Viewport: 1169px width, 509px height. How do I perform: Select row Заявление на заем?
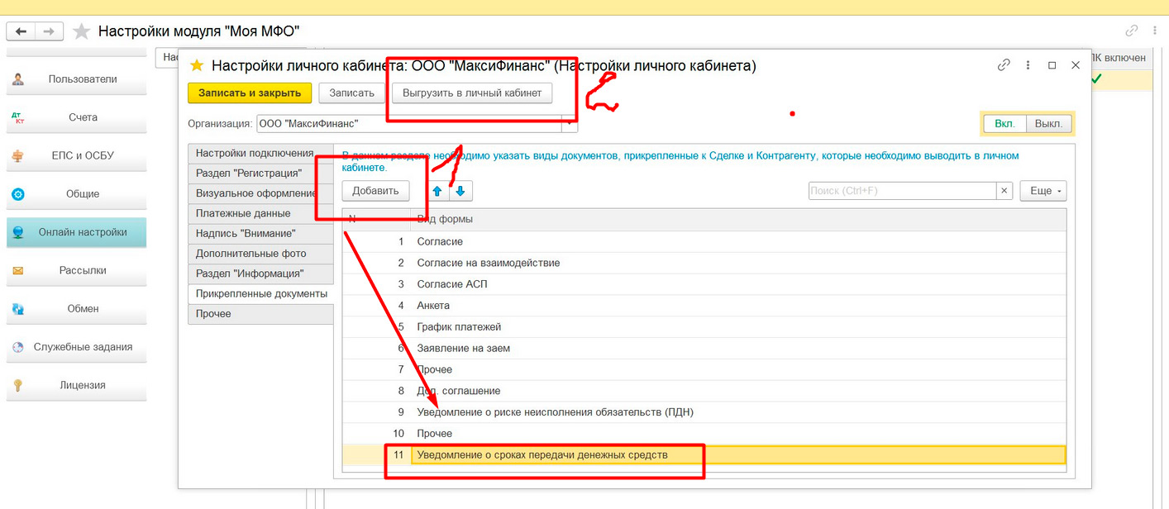pyautogui.click(x=704, y=348)
